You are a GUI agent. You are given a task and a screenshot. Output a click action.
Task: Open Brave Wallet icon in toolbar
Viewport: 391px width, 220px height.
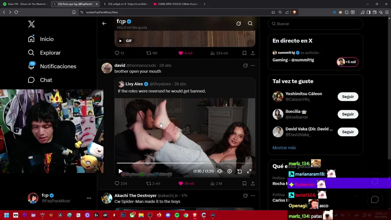(x=375, y=12)
